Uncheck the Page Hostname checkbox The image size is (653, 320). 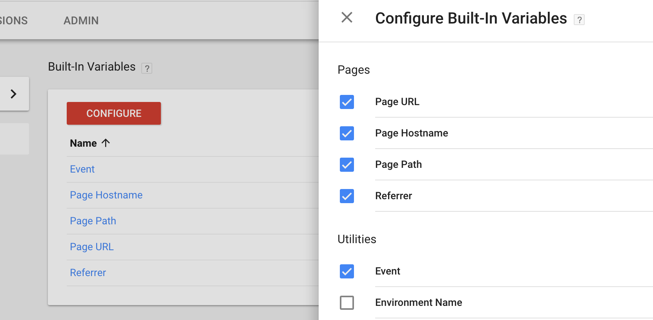click(347, 133)
